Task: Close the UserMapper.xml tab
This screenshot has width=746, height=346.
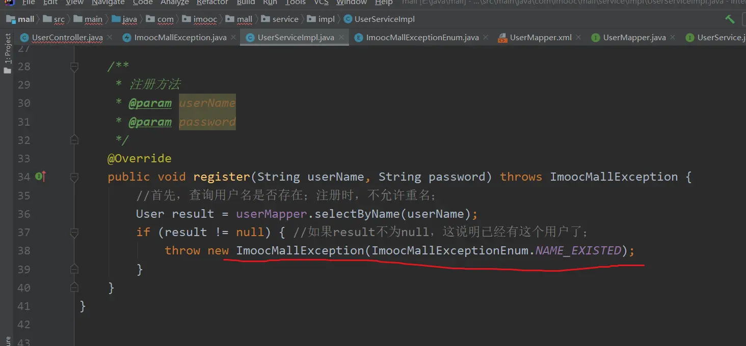Action: pyautogui.click(x=579, y=38)
